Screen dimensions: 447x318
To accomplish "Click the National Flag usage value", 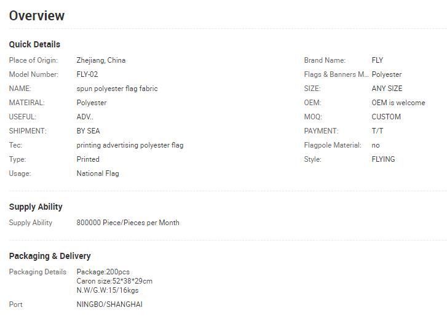I will click(x=98, y=173).
